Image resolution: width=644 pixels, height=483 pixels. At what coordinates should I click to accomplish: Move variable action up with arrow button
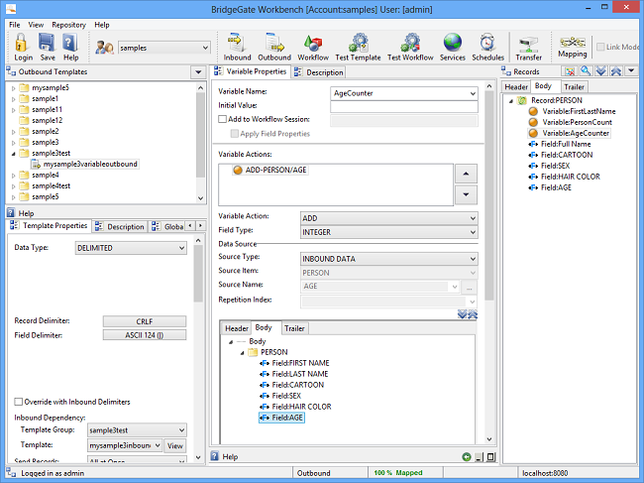coord(466,174)
